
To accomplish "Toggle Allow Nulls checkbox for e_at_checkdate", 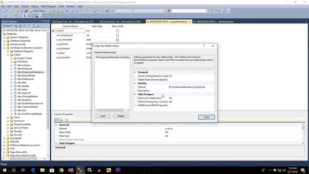I will pos(117,40).
